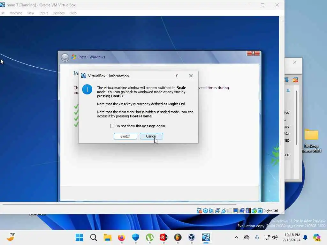Open the clock showing 10:18 PM
This screenshot has width=327, height=245.
coord(291,237)
